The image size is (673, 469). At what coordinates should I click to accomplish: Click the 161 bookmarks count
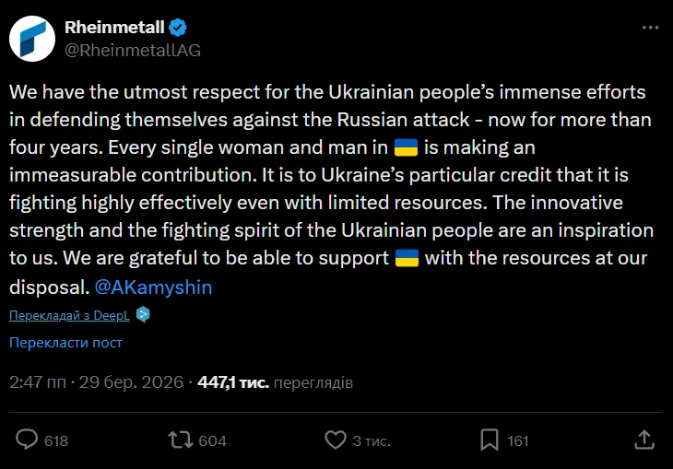point(518,440)
